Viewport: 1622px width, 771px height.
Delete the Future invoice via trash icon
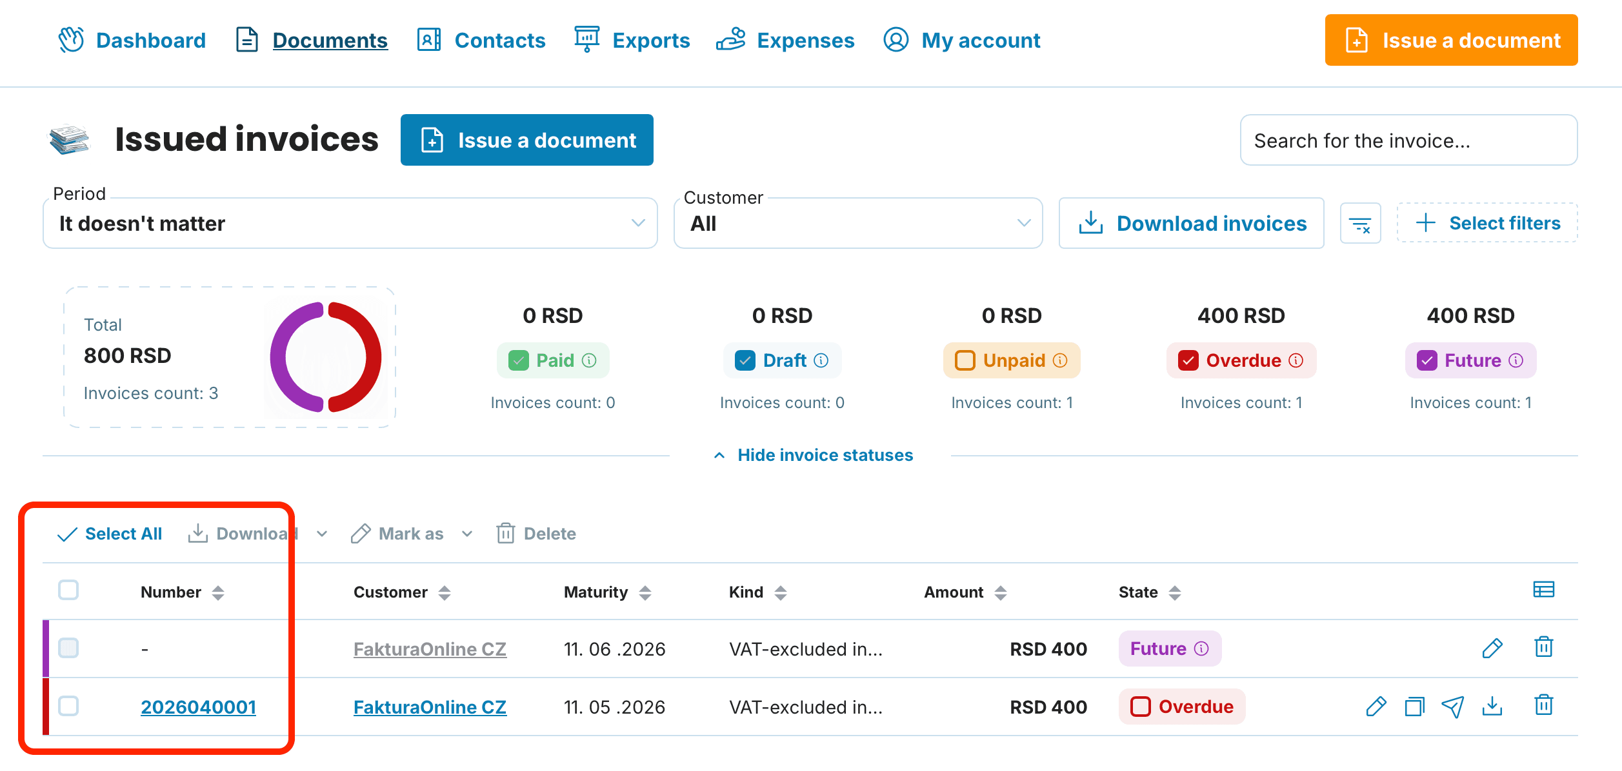click(x=1543, y=647)
